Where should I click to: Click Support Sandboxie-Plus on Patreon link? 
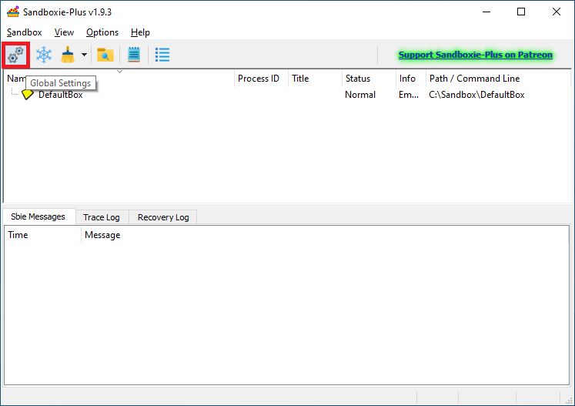475,55
